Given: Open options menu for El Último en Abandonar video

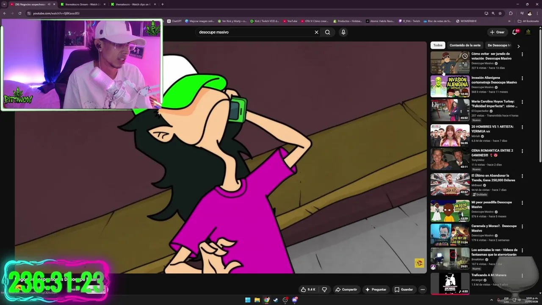Looking at the screenshot, I should pos(522,176).
